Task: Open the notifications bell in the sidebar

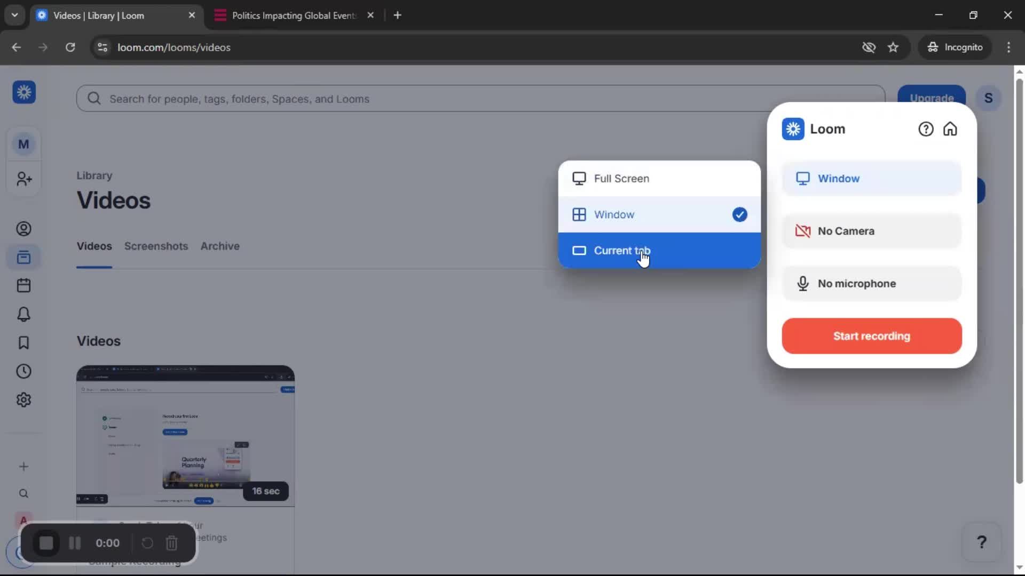Action: coord(23,314)
